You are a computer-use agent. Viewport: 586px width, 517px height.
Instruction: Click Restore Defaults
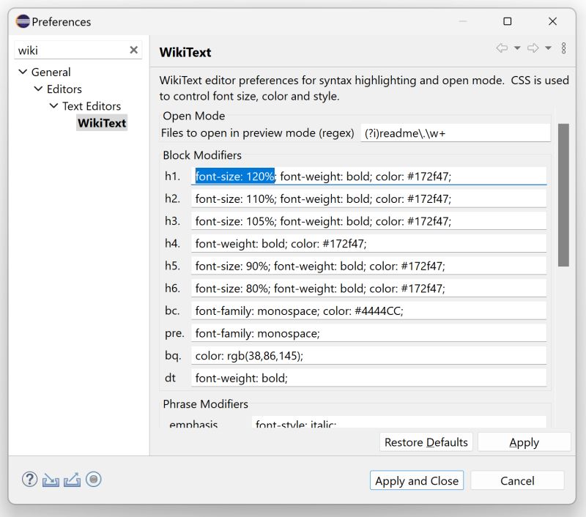click(x=426, y=442)
